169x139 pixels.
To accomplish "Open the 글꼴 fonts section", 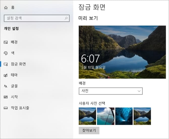I will point(14,86).
